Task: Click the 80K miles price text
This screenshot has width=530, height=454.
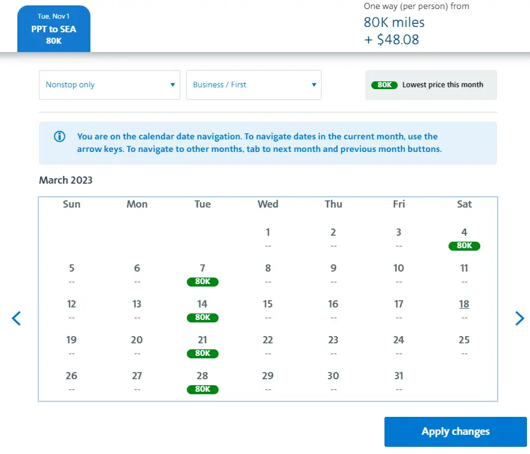Action: (394, 23)
